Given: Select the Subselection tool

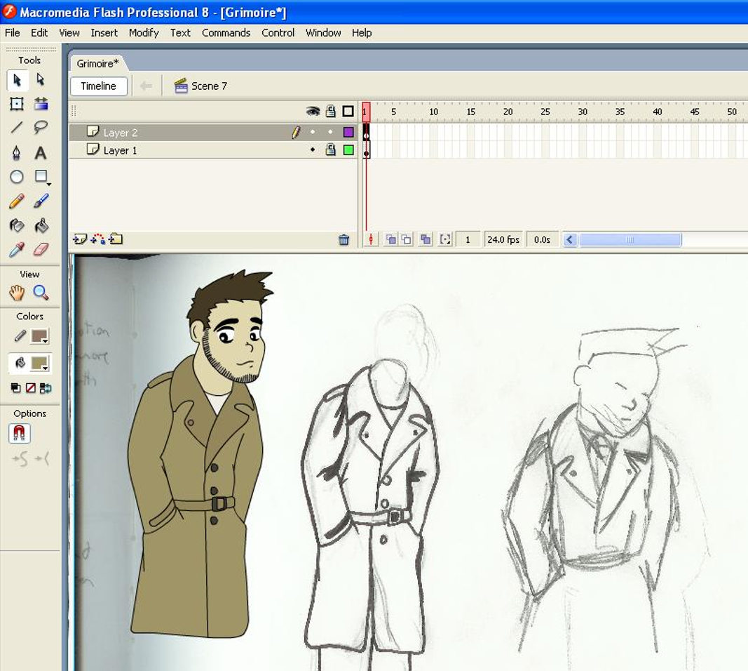Looking at the screenshot, I should tap(41, 80).
